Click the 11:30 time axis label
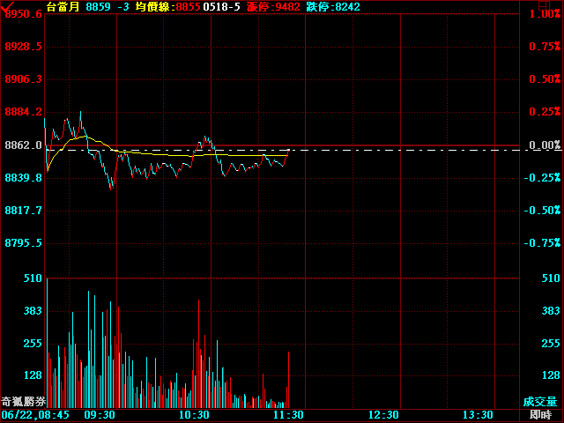The height and width of the screenshot is (423, 564). click(288, 415)
